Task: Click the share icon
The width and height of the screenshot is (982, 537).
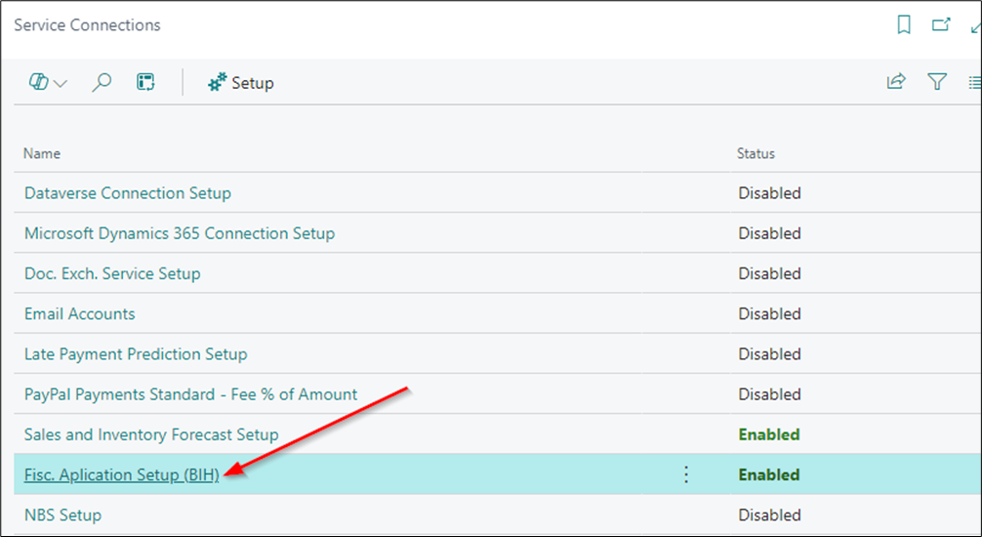Action: (896, 81)
